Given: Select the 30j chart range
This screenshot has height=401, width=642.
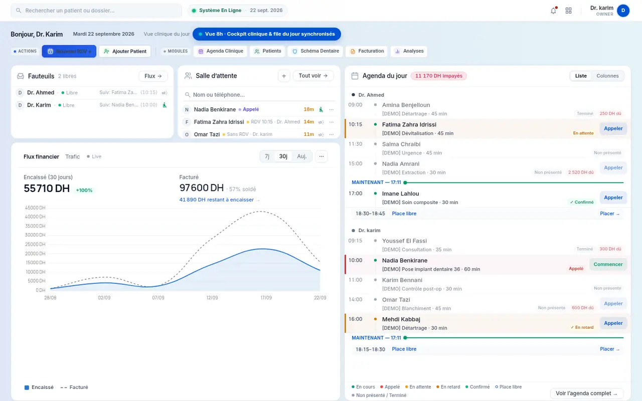Looking at the screenshot, I should tap(283, 156).
